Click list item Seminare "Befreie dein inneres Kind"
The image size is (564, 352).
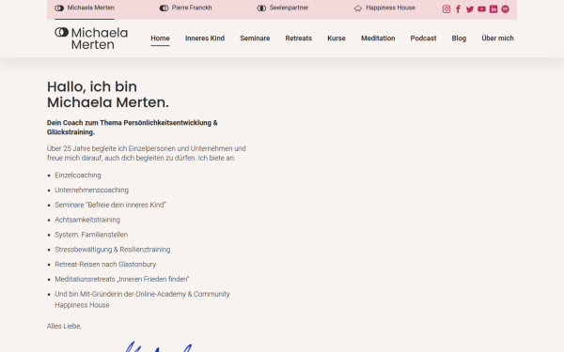tap(110, 205)
